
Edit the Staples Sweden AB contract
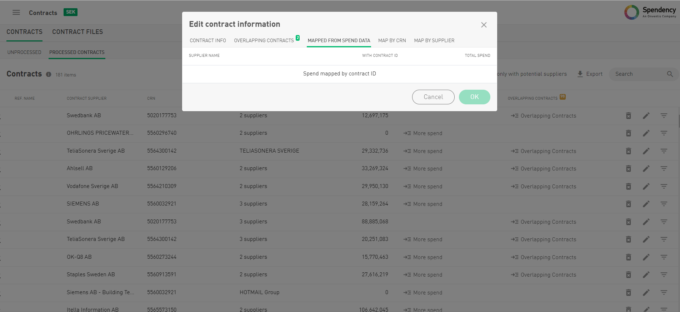click(646, 275)
